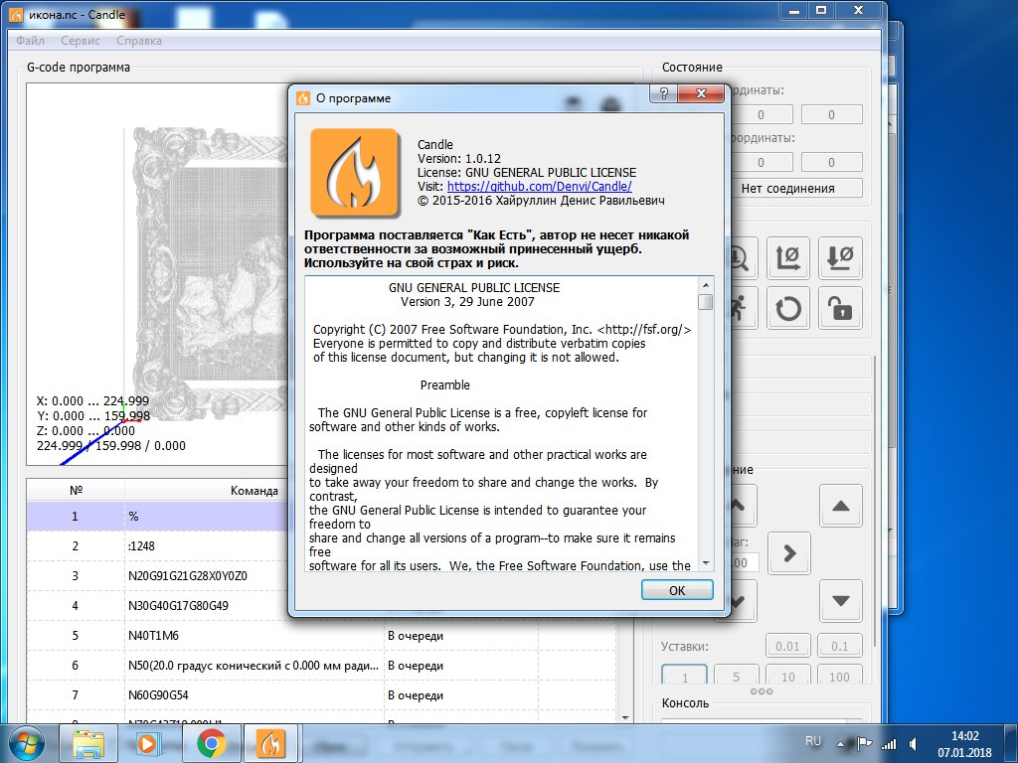Click the jog right arrow button
This screenshot has height=763, width=1018.
789,553
